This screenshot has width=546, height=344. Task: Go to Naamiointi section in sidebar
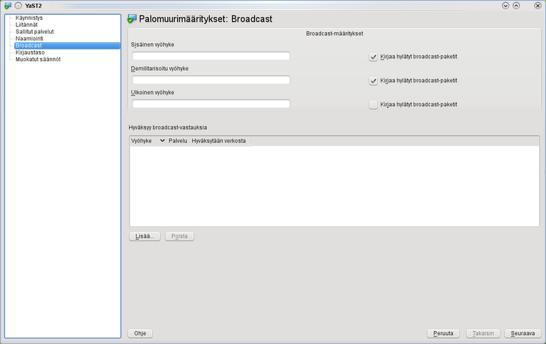(x=30, y=39)
